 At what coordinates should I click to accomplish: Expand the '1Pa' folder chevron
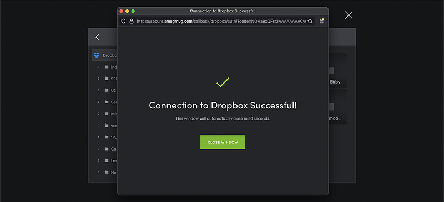[x=99, y=137]
